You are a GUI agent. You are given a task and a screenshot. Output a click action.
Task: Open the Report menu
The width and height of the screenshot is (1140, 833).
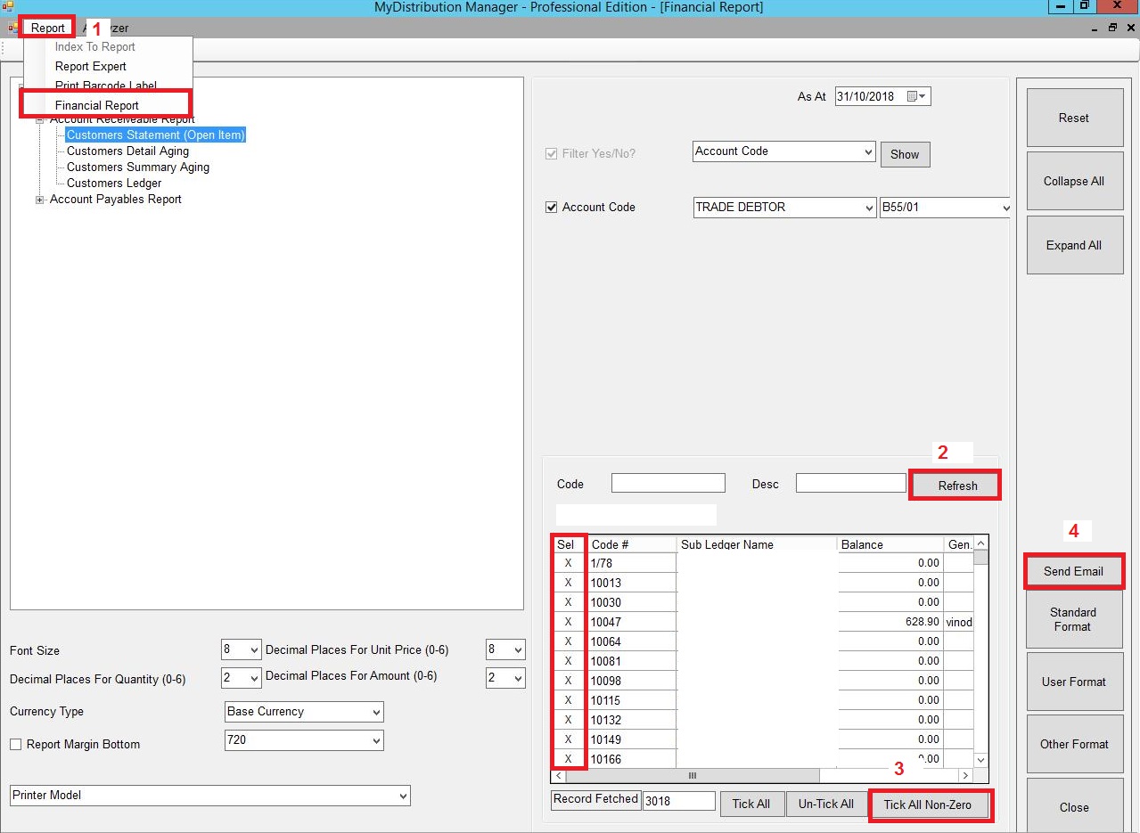pos(48,28)
